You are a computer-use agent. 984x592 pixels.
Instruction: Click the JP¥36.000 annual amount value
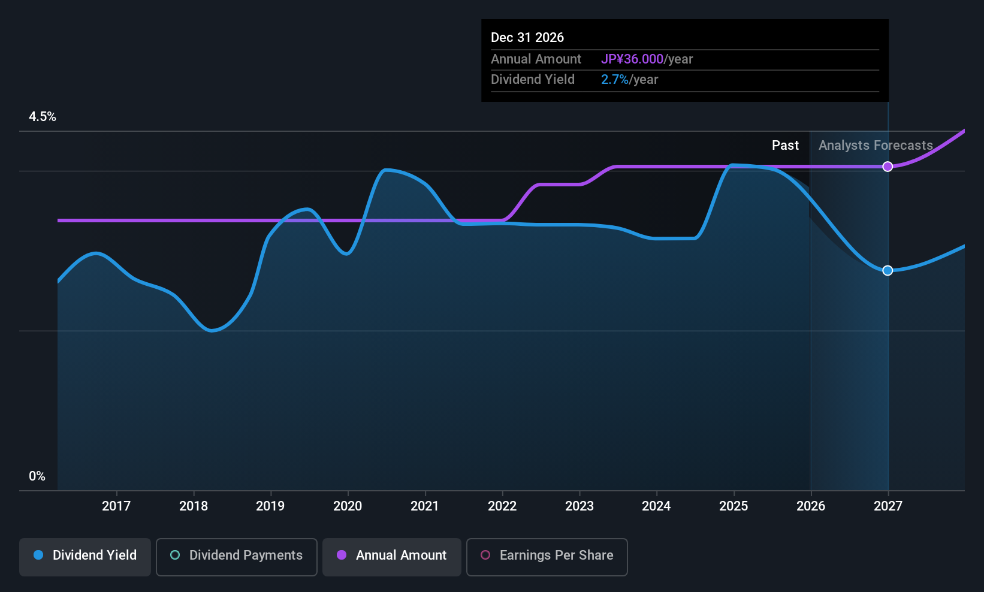pos(632,59)
